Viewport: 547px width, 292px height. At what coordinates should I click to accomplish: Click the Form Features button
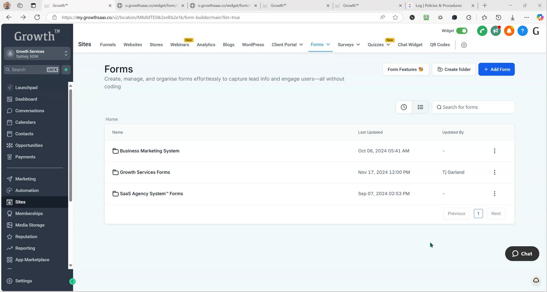click(405, 69)
